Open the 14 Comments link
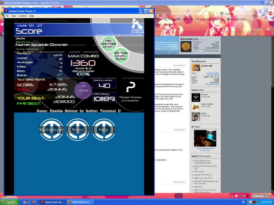The height and width of the screenshot is (205, 274). [179, 182]
